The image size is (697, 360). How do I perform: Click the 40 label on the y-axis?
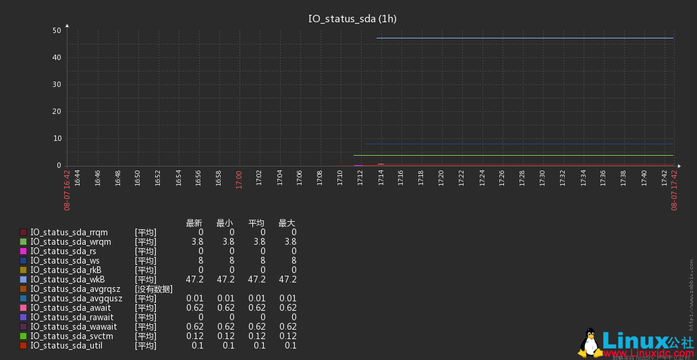pos(57,57)
